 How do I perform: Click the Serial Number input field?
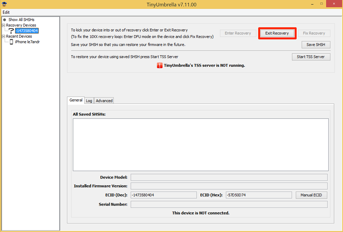point(229,204)
